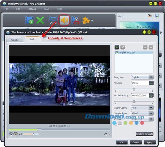The height and width of the screenshot is (147, 165).
Task: Click the orange speaker audio icon
Action: pyautogui.click(x=64, y=20)
